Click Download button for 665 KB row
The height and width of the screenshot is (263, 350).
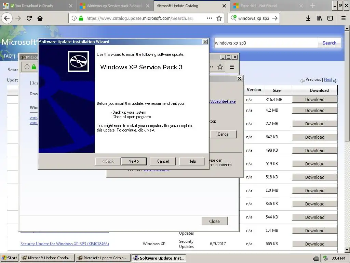[x=315, y=244]
